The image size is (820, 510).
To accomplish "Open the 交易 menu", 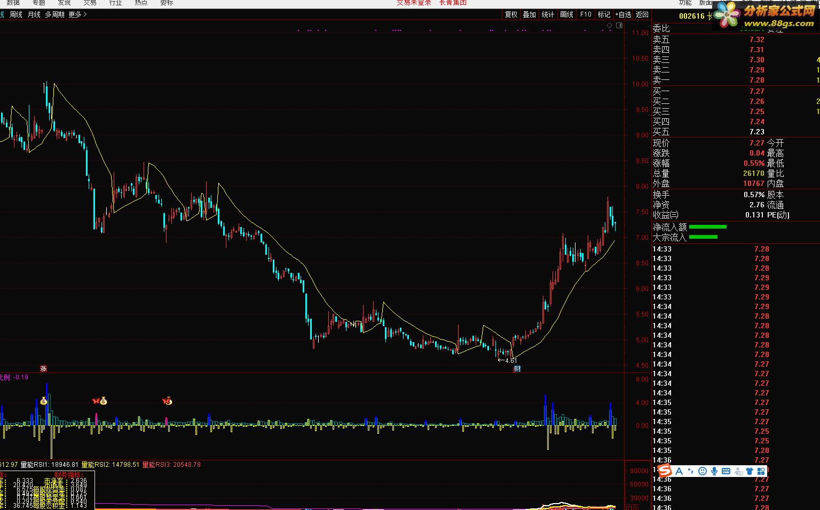I will (x=90, y=3).
